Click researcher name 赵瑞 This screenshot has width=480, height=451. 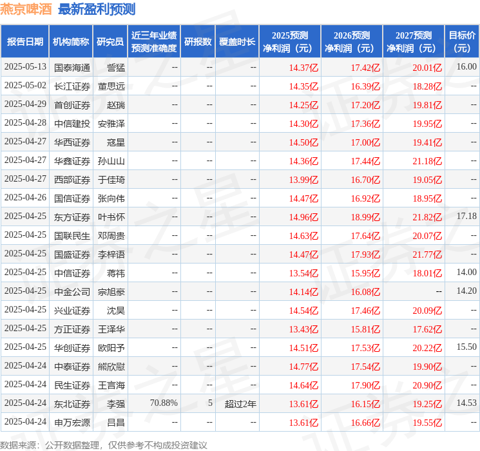[116, 105]
